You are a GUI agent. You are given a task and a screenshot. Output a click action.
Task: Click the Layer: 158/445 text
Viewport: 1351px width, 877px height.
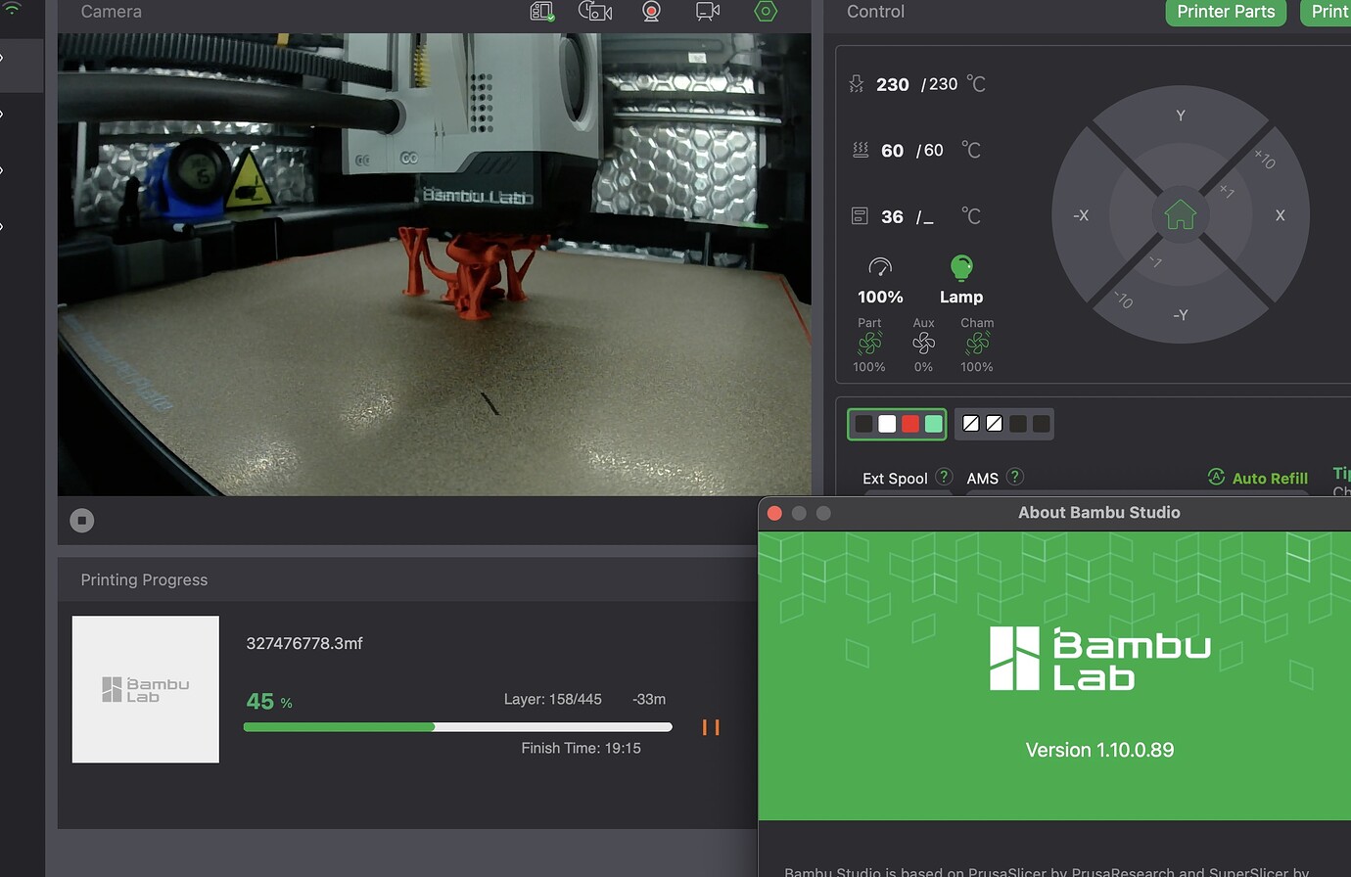pyautogui.click(x=553, y=699)
